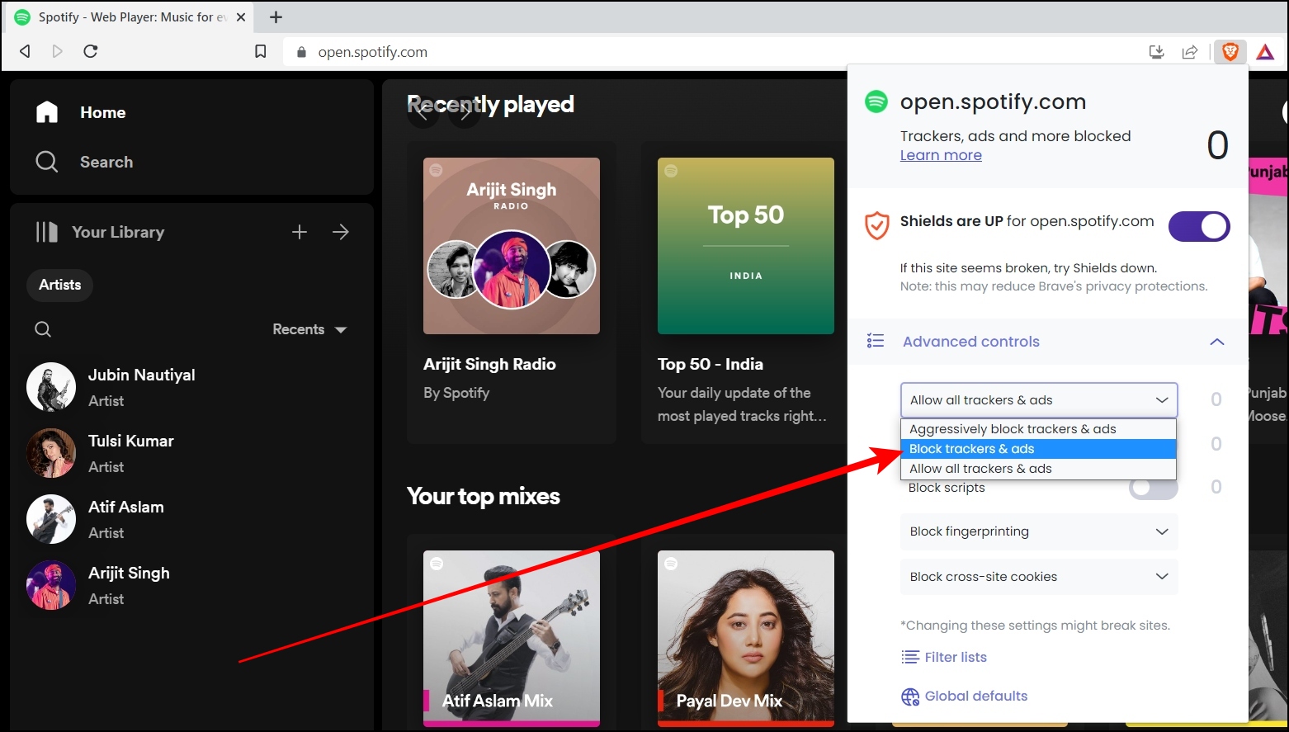Image resolution: width=1289 pixels, height=732 pixels.
Task: Expand library with arrow icon
Action: pos(341,232)
